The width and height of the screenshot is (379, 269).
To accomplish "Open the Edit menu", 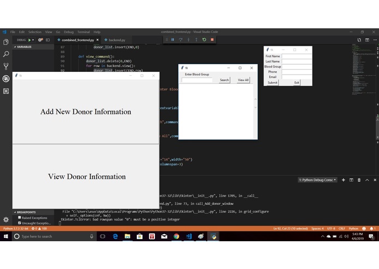I will click(22, 32).
